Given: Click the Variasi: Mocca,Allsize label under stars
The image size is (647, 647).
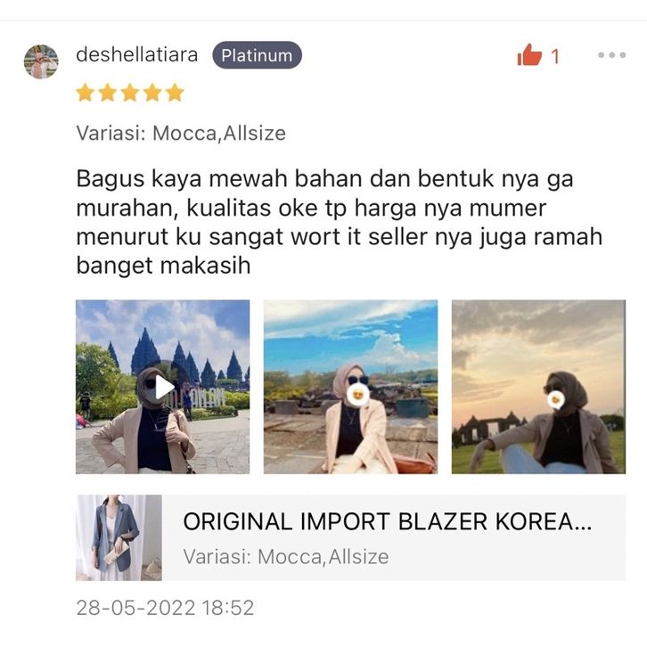Looking at the screenshot, I should 181,134.
